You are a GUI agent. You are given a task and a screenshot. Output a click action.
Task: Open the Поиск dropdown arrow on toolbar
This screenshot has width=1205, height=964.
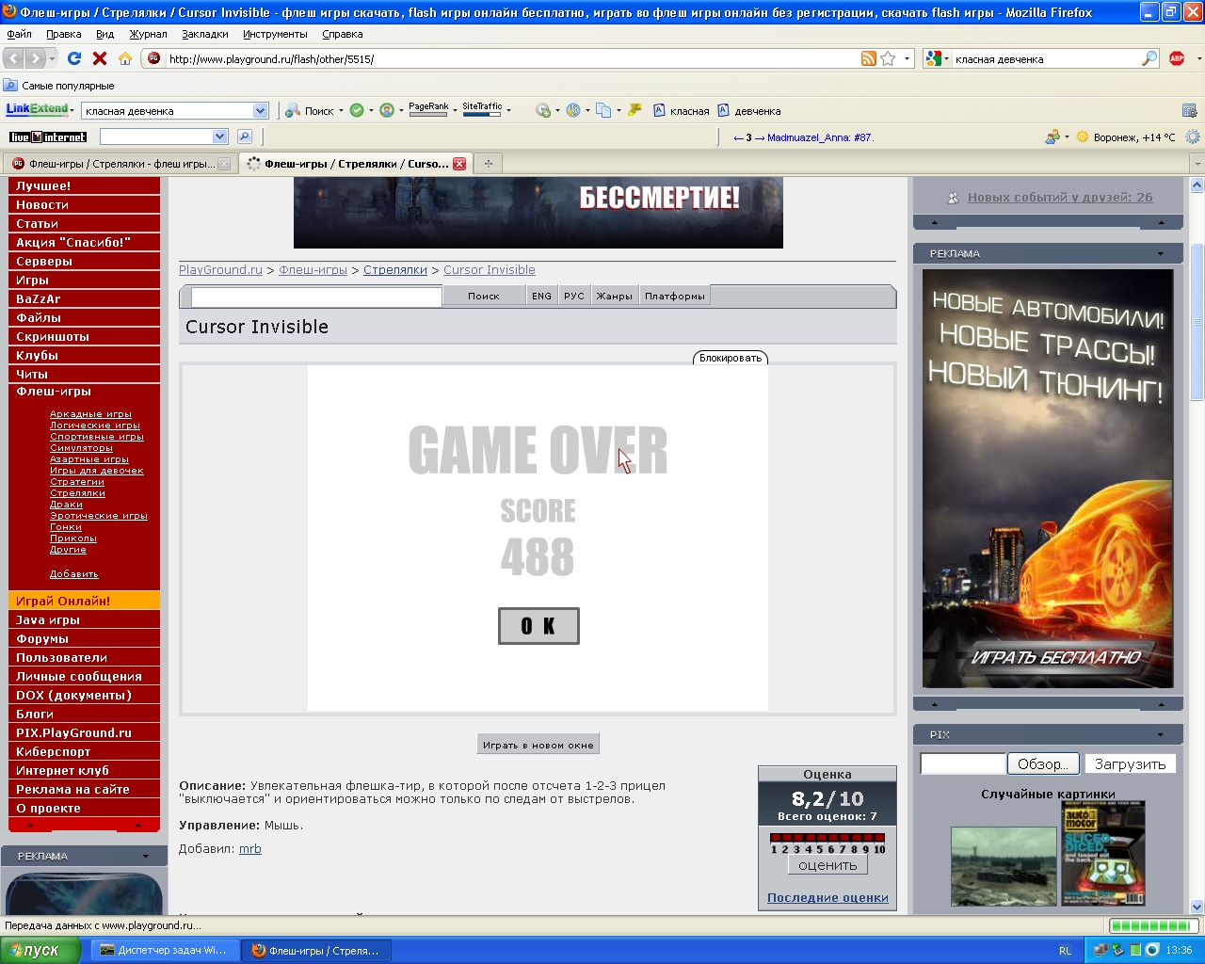(341, 111)
